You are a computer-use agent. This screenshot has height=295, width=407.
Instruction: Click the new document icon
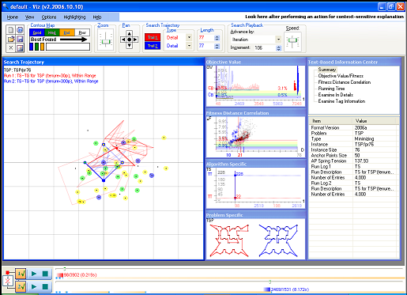tap(11, 30)
